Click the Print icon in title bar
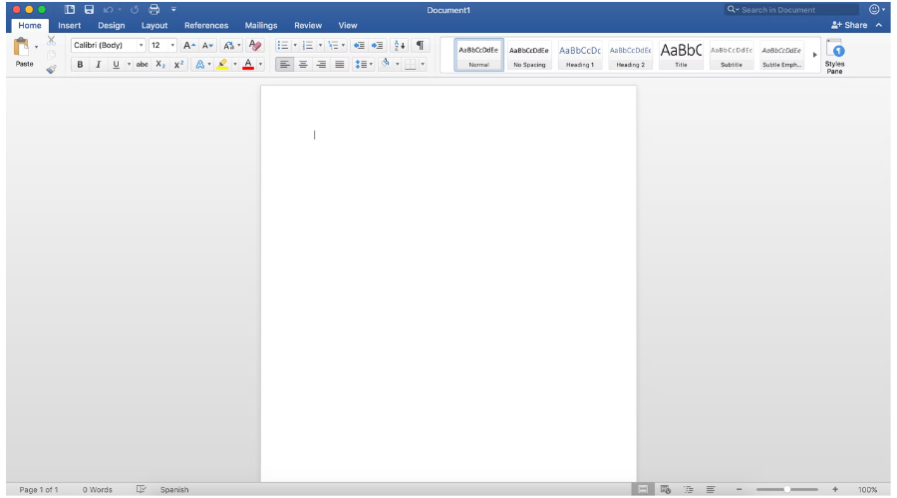897x498 pixels. point(153,10)
